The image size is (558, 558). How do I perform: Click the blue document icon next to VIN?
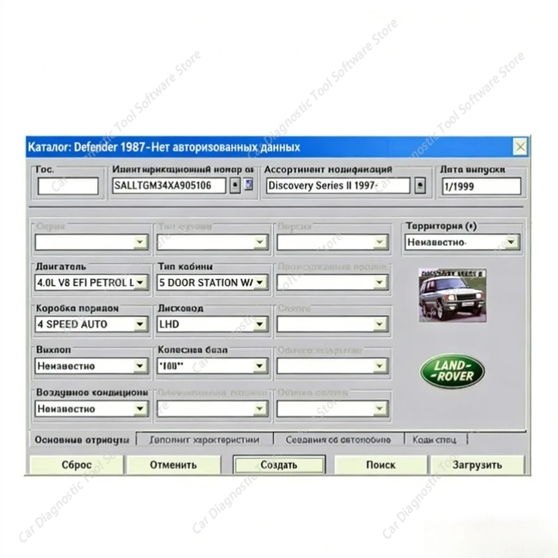[x=249, y=185]
